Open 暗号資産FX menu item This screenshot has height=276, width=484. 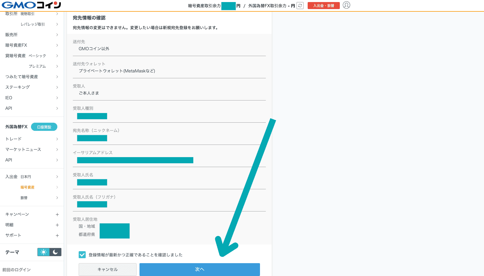pos(16,45)
